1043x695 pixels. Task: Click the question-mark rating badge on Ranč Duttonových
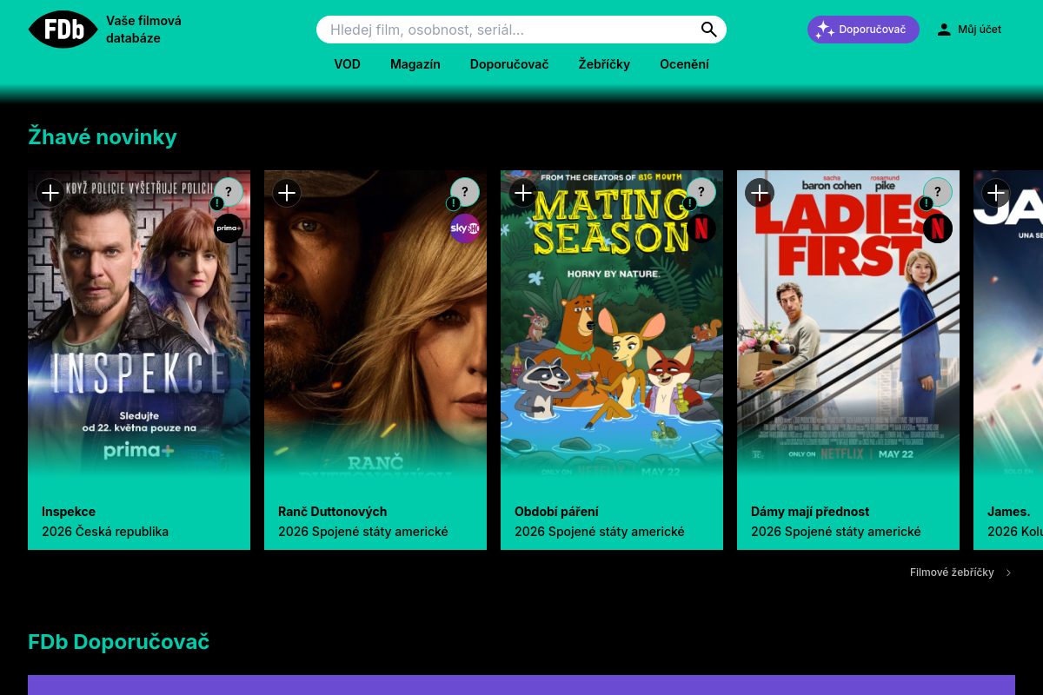[x=465, y=192]
